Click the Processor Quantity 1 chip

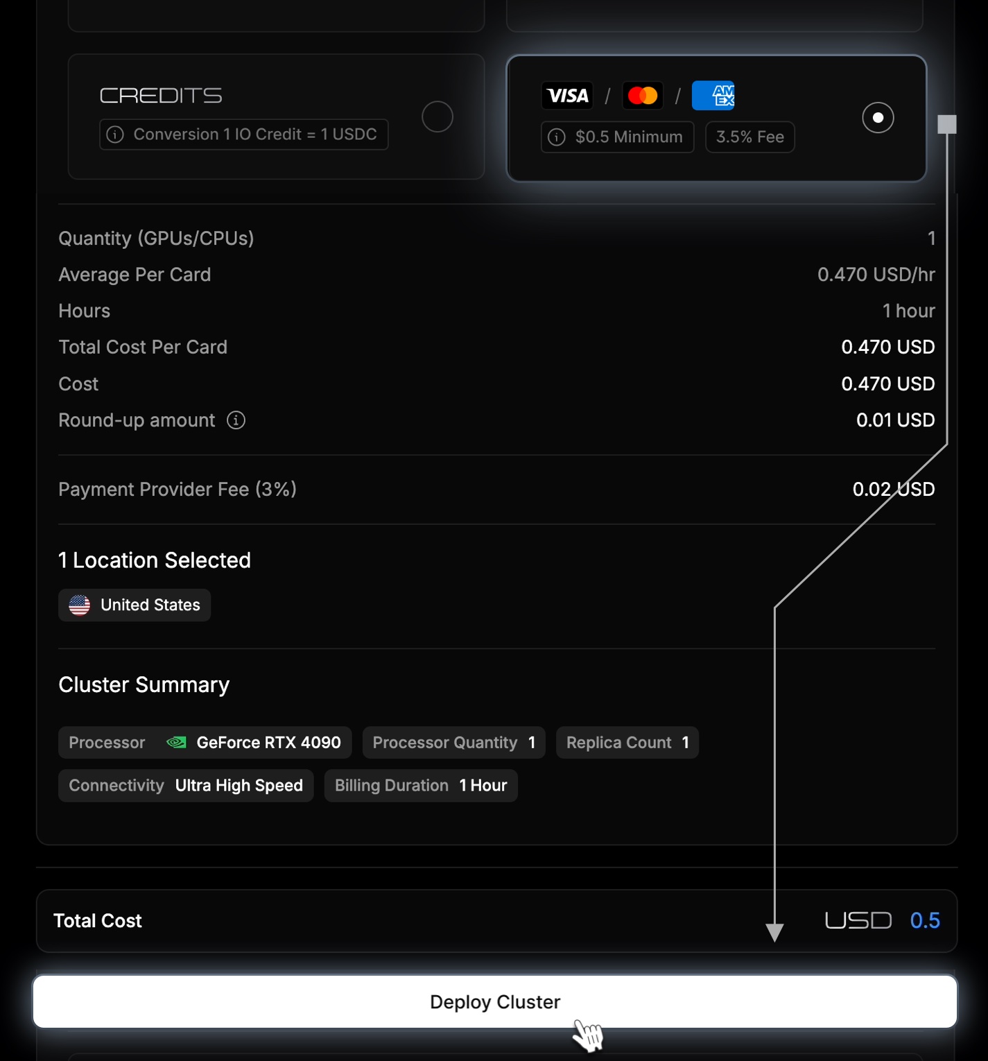(x=453, y=743)
